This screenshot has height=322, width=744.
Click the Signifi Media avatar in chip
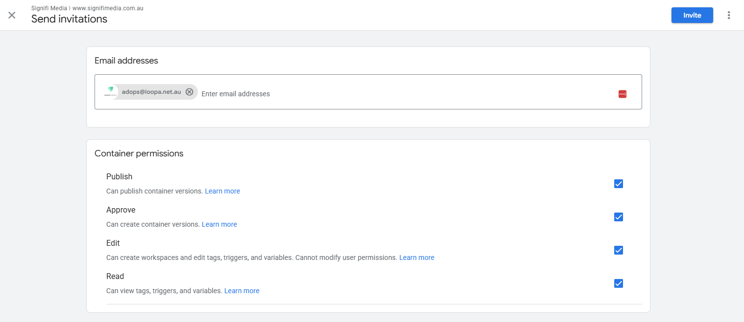tap(111, 92)
